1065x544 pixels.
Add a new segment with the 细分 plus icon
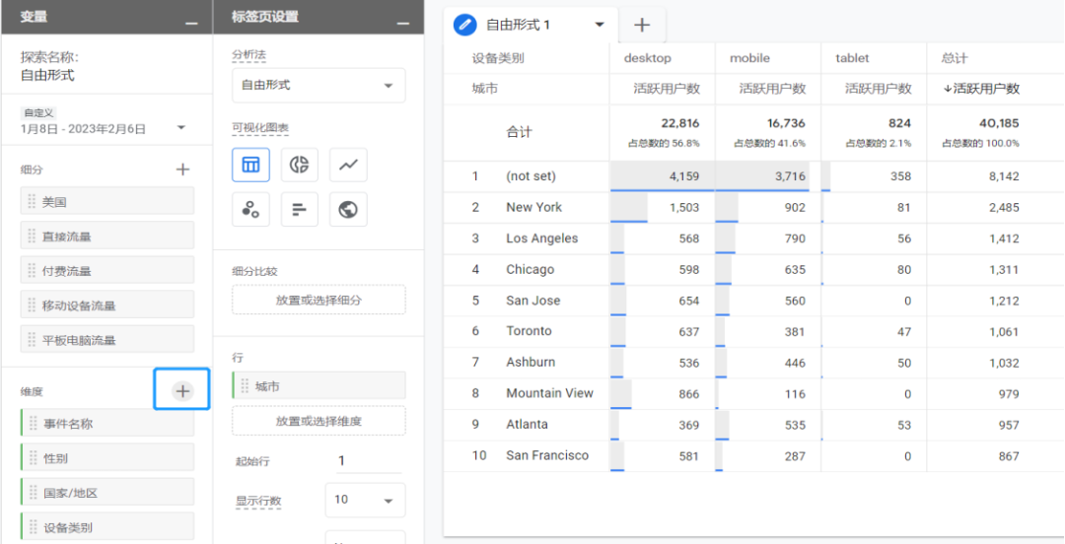click(x=182, y=170)
